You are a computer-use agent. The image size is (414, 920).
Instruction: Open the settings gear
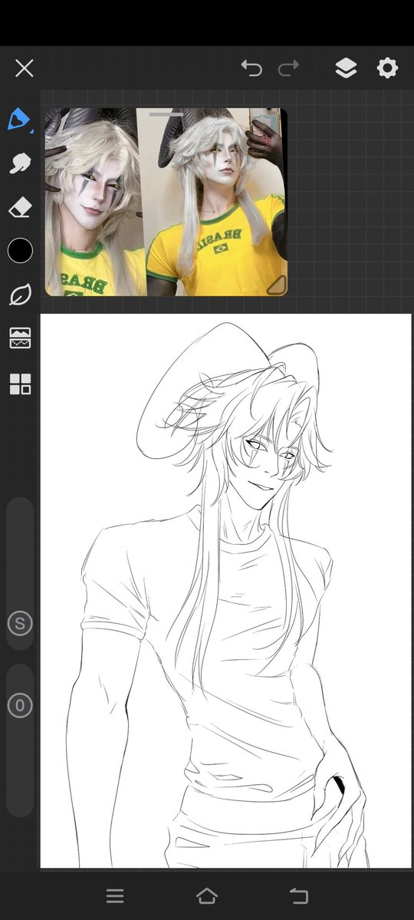(387, 68)
